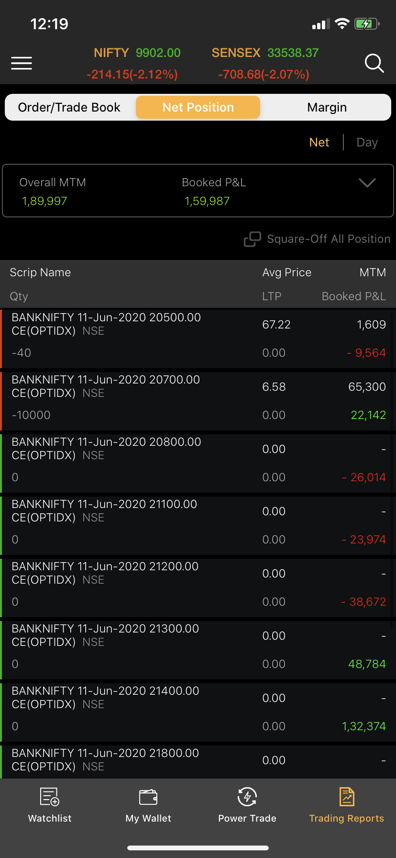This screenshot has width=396, height=858.
Task: Tap the search magnifier icon
Action: tap(374, 63)
